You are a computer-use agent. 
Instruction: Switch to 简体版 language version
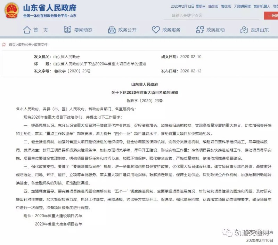(x=213, y=7)
